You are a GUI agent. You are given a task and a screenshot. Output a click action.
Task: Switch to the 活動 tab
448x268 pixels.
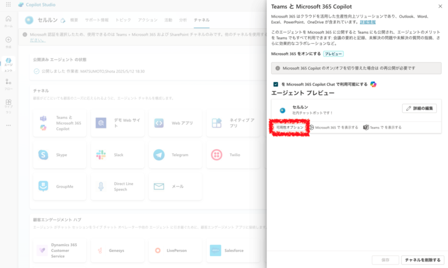coord(169,20)
